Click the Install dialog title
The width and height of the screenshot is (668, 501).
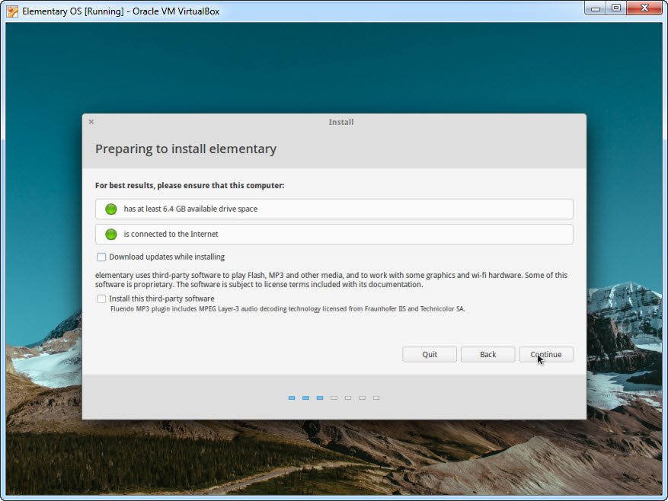point(340,123)
